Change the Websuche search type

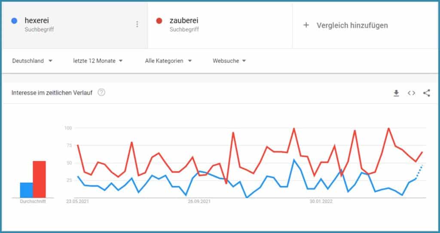tap(229, 61)
